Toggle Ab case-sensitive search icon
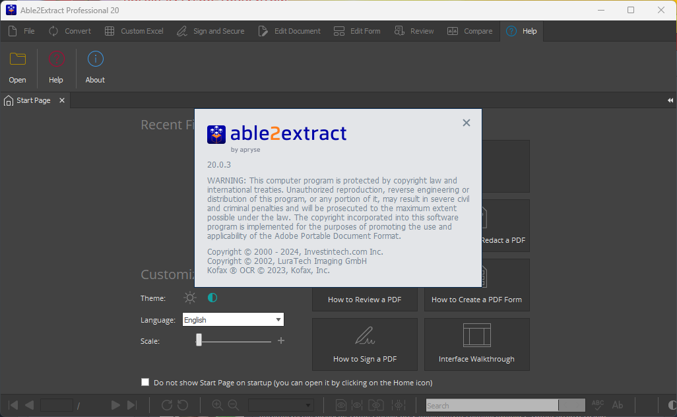This screenshot has height=417, width=677. pyautogui.click(x=618, y=405)
